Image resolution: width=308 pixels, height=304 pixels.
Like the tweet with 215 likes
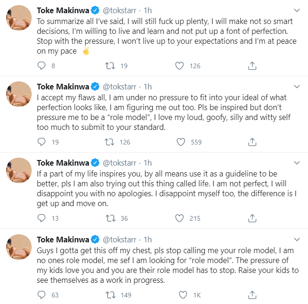click(180, 218)
